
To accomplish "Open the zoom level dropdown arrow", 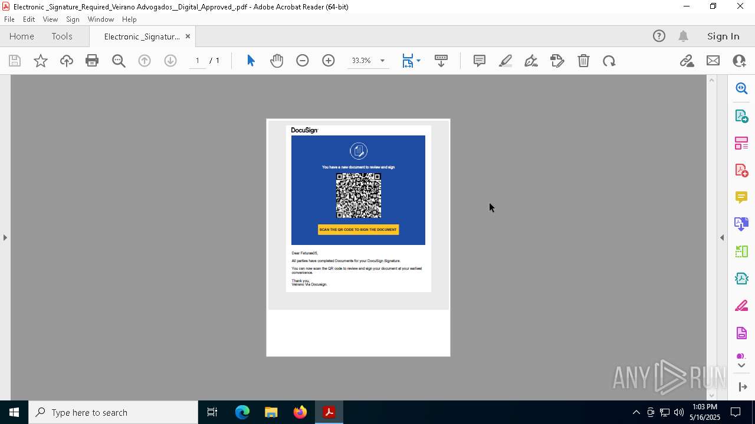I will (x=382, y=61).
